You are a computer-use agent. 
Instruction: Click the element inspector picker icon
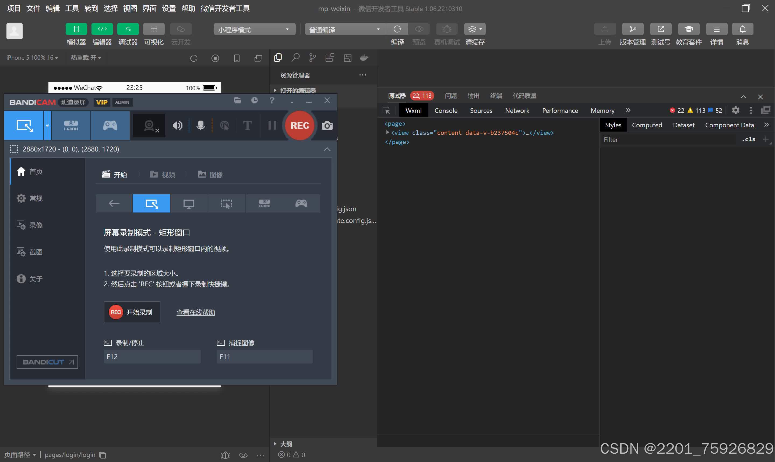[x=386, y=110]
